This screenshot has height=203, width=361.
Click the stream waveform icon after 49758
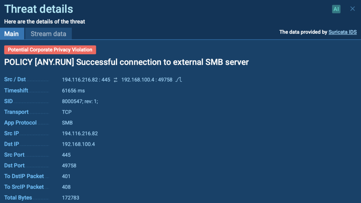point(179,80)
